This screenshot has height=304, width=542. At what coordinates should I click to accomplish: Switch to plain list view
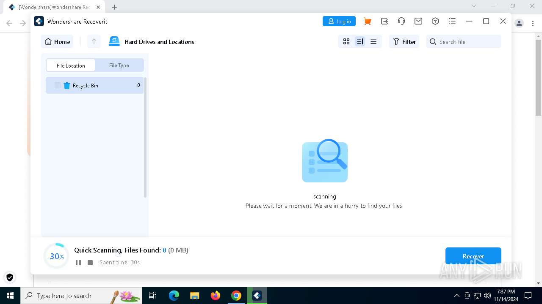[x=373, y=41]
